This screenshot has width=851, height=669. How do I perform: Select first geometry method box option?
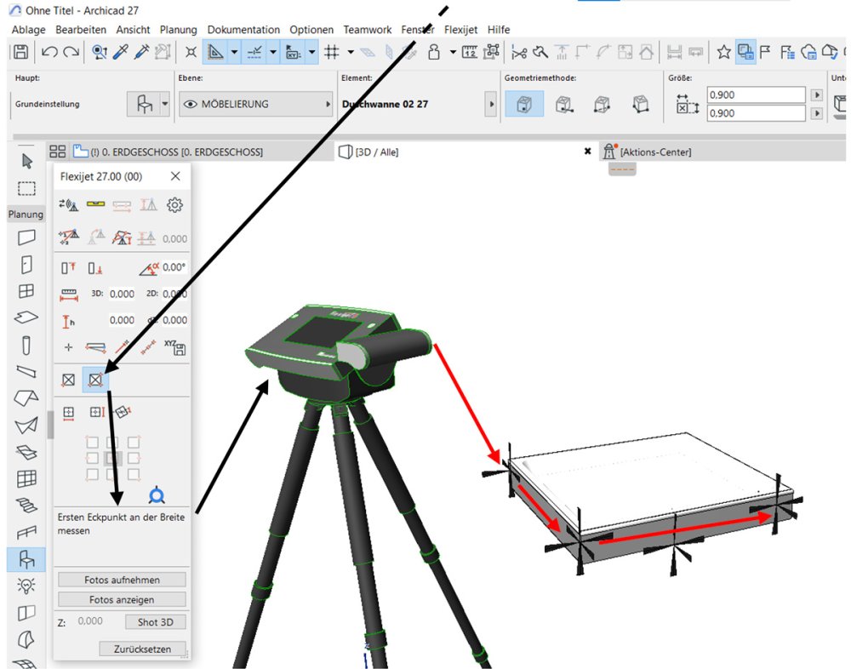coord(523,104)
